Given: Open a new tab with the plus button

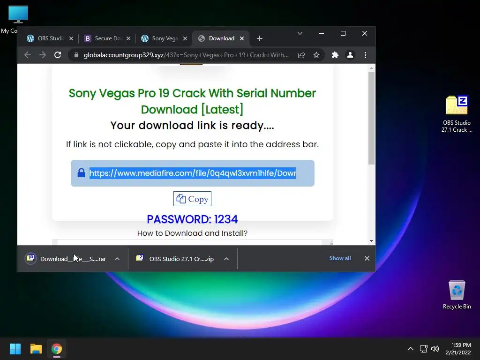Looking at the screenshot, I should click(x=260, y=38).
